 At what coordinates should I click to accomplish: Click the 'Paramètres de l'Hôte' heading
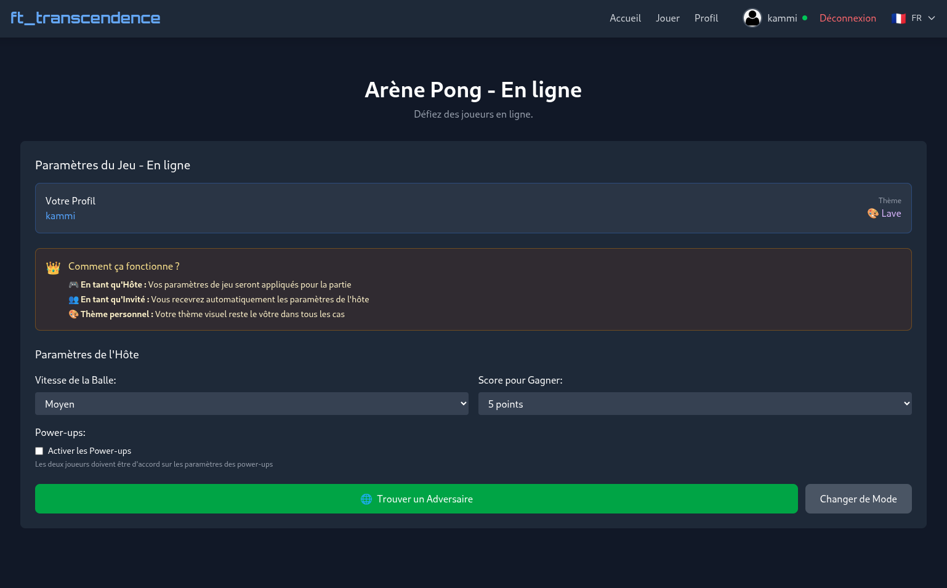click(87, 355)
